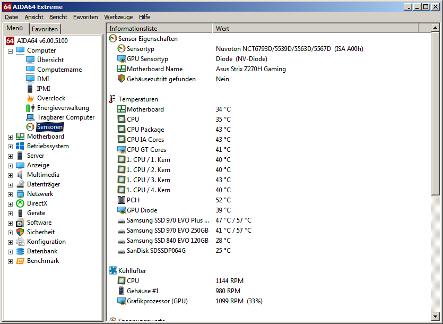The height and width of the screenshot is (324, 443).
Task: Switch to the Favoriten tab
Action: [x=45, y=29]
